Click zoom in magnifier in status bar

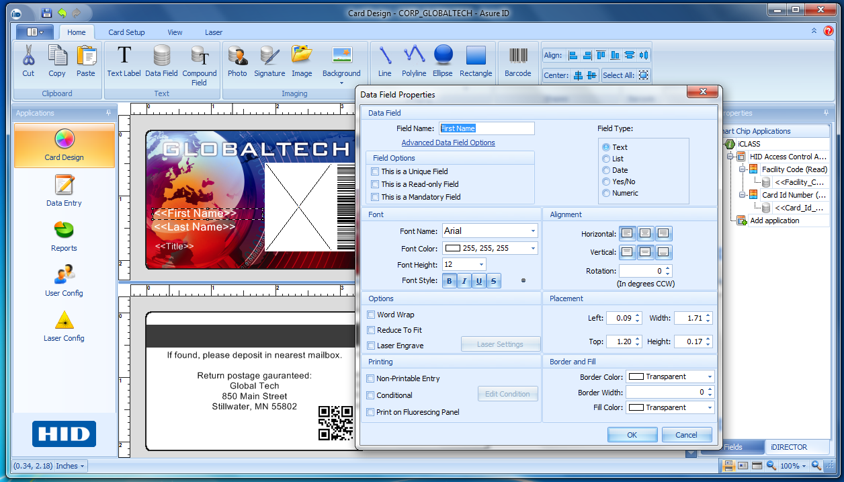point(816,466)
